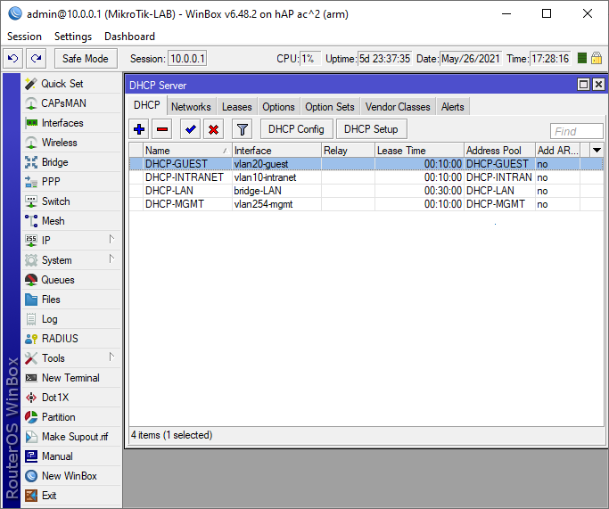This screenshot has width=609, height=509.
Task: Launch New Terminal from sidebar
Action: click(x=70, y=378)
